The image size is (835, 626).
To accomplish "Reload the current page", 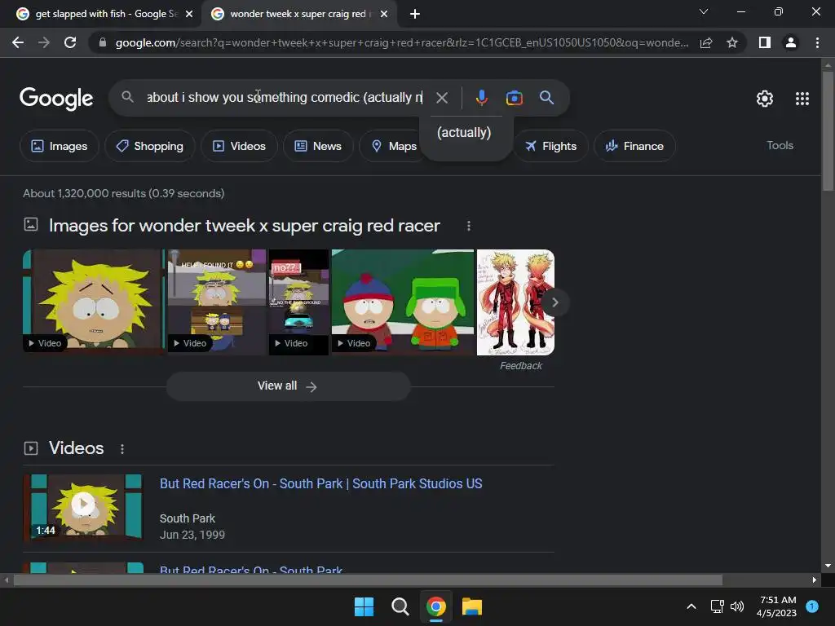I will tap(70, 42).
